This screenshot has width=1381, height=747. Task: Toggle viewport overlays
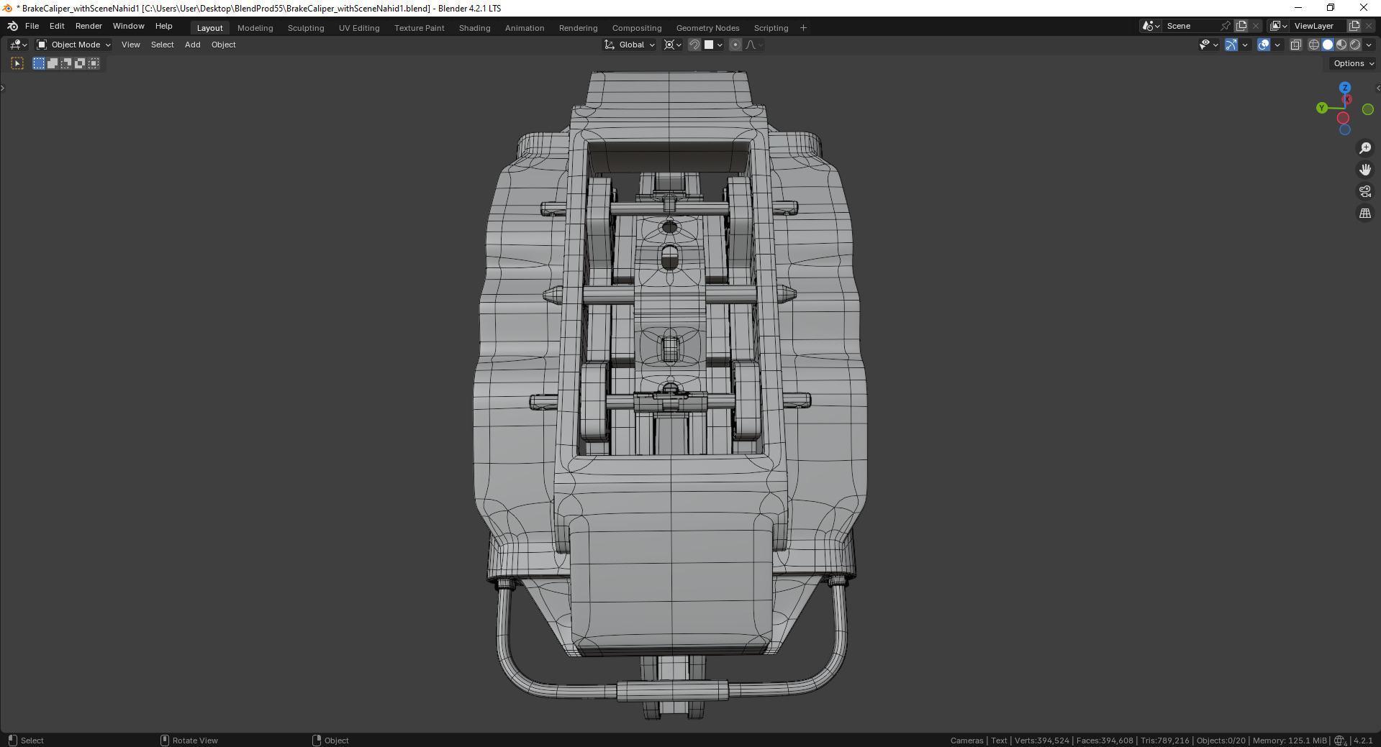[1264, 45]
